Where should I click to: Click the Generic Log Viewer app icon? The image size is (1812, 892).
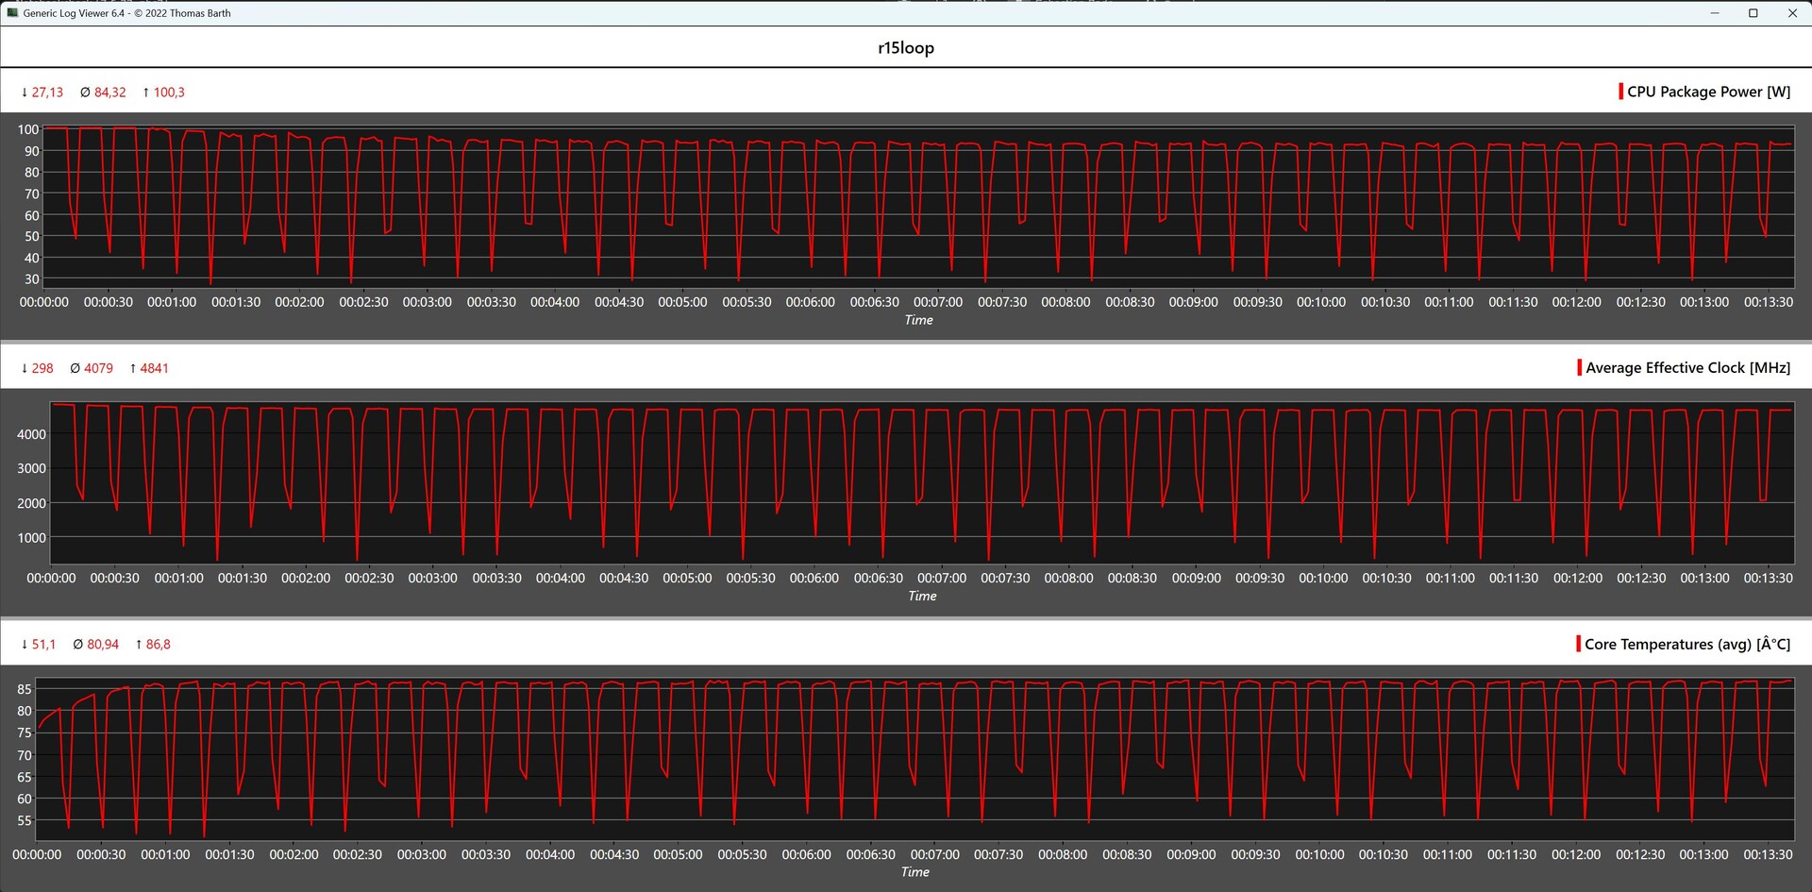12,13
